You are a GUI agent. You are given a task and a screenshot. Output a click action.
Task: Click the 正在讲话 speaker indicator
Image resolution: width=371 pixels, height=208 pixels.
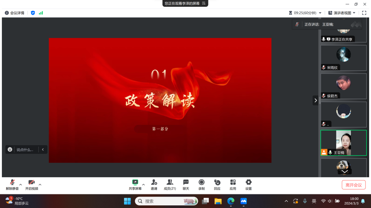click(x=327, y=24)
